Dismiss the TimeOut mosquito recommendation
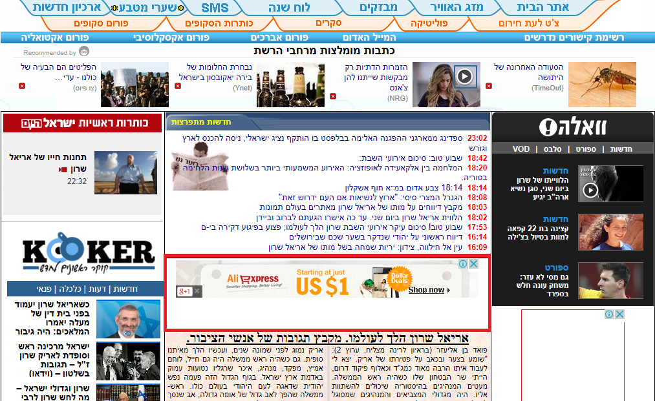 click(489, 86)
